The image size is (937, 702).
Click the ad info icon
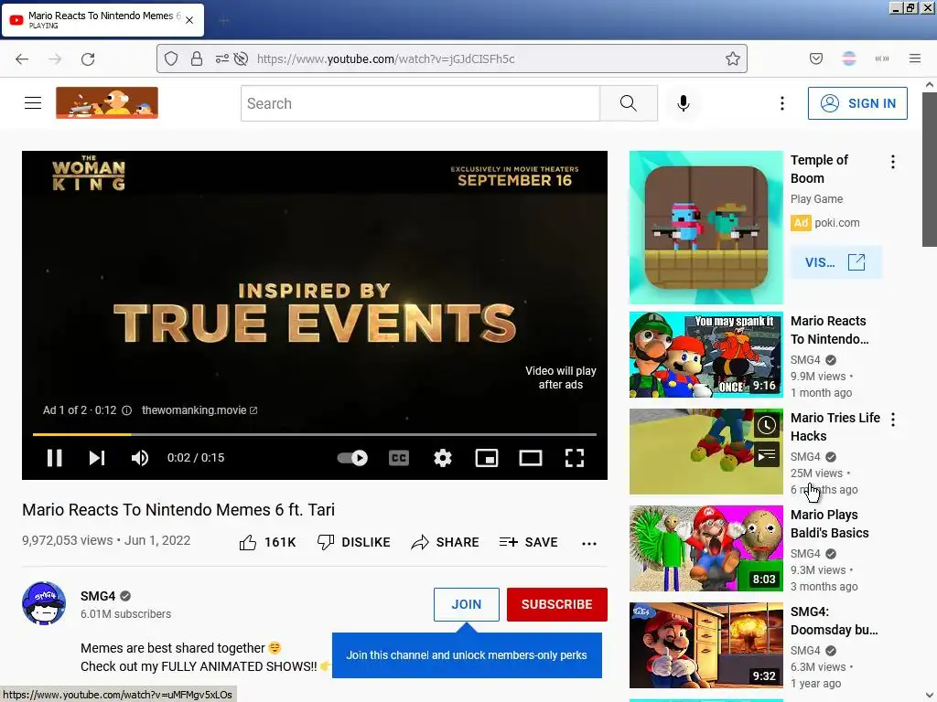point(126,410)
